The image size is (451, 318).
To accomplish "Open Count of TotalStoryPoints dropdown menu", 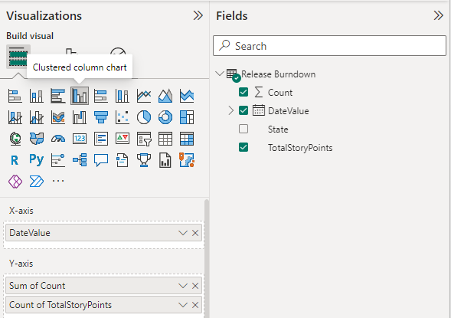I will pos(183,305).
